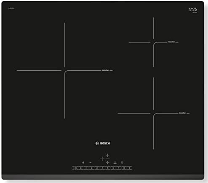
Task: Tap the symbol right of child lock
Action: coord(90,162)
